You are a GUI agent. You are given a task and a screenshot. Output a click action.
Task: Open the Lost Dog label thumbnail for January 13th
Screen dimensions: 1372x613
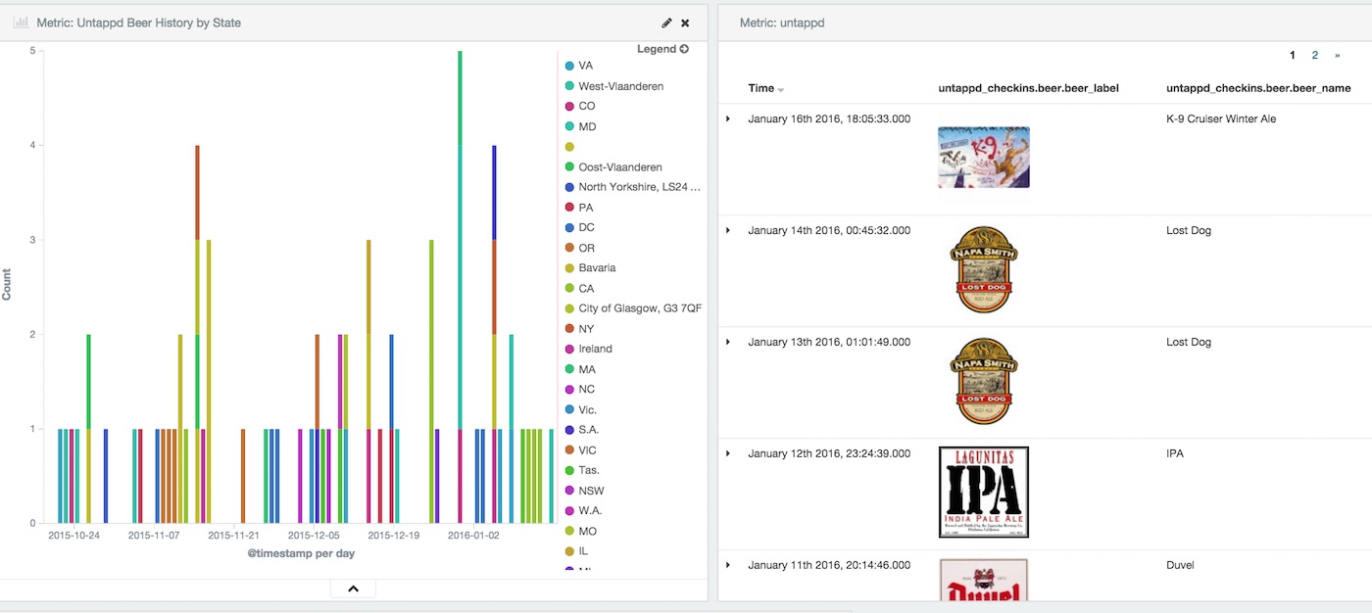984,381
